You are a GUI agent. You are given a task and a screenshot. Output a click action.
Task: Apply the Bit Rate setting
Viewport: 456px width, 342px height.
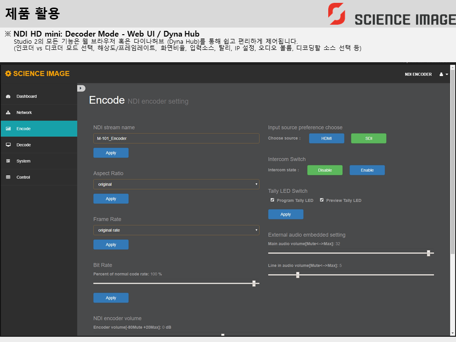[111, 298]
